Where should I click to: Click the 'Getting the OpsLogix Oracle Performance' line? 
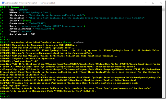click(58, 56)
